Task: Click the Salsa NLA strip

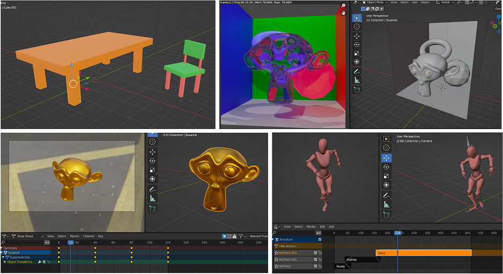Action: tap(424, 253)
